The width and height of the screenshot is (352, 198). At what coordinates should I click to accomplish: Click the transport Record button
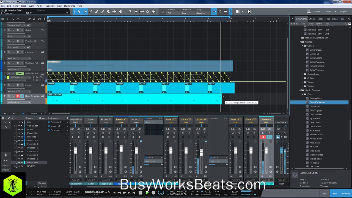(x=153, y=193)
